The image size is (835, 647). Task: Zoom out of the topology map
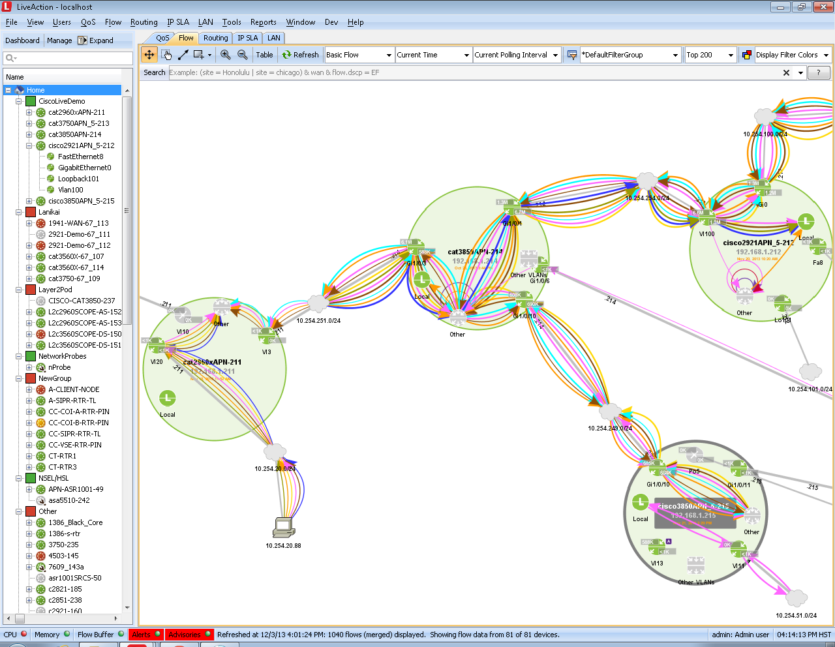coord(241,54)
